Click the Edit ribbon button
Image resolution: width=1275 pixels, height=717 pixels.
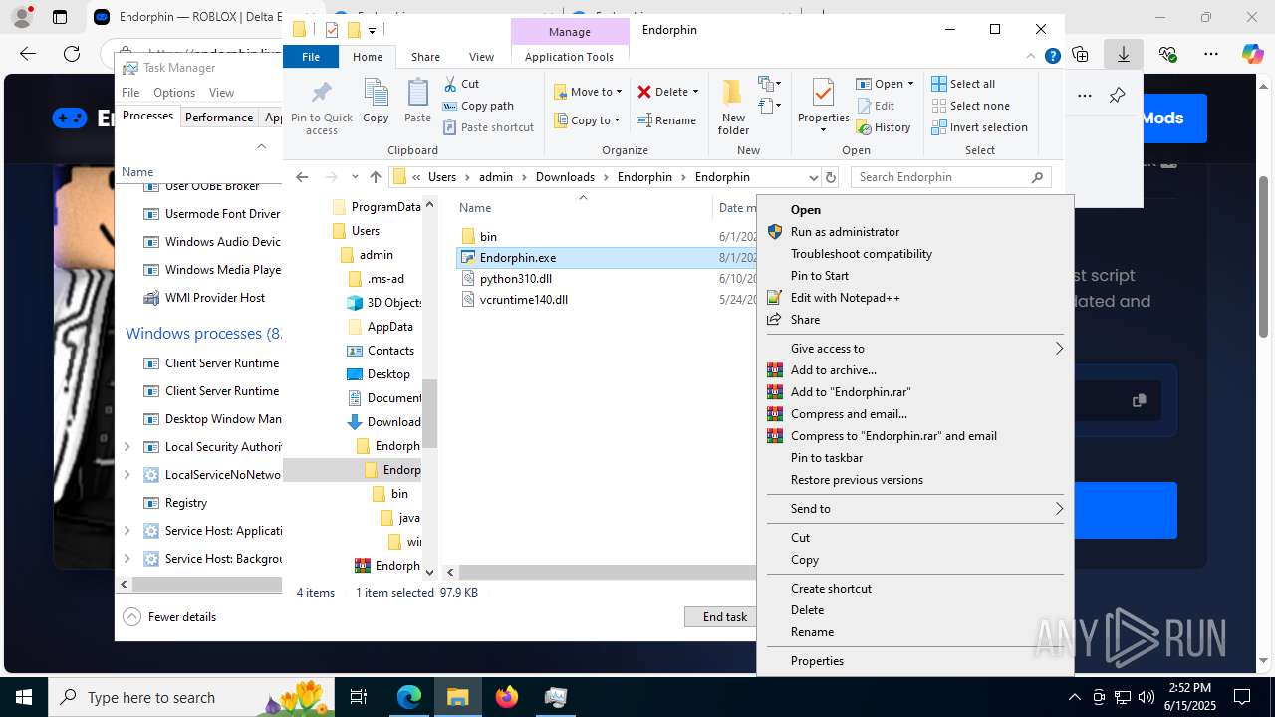pos(875,106)
